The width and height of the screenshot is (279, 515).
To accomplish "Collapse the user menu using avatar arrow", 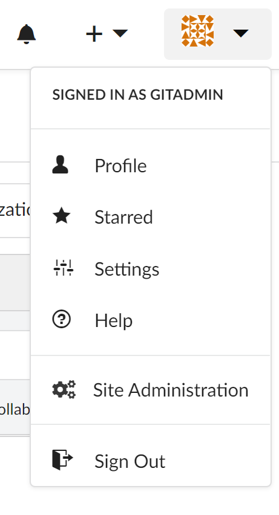I will (x=241, y=33).
